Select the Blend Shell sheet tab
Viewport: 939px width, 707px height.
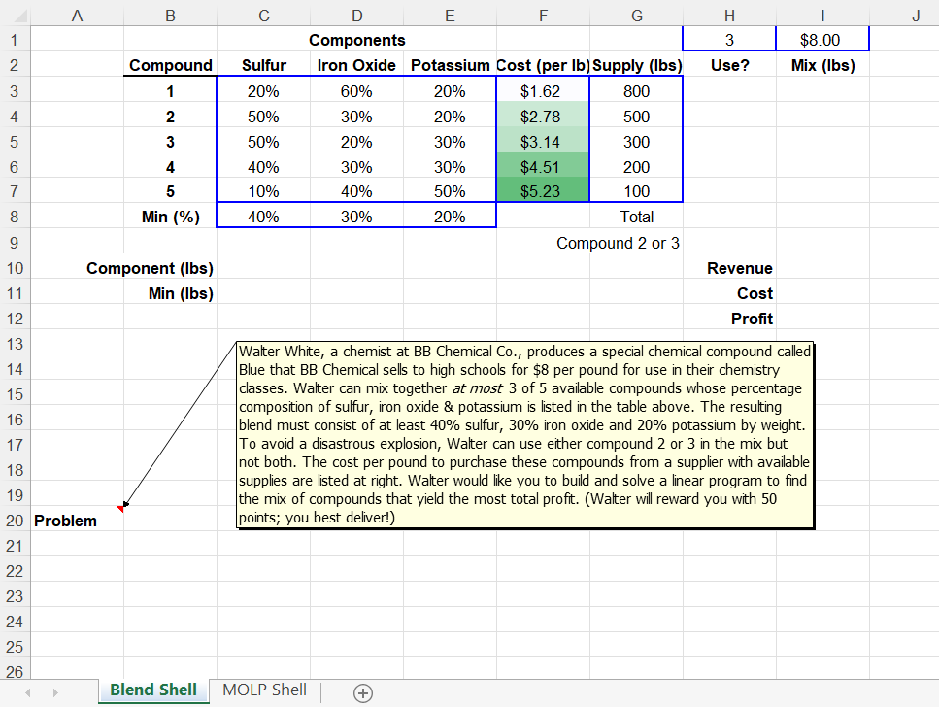[x=153, y=690]
